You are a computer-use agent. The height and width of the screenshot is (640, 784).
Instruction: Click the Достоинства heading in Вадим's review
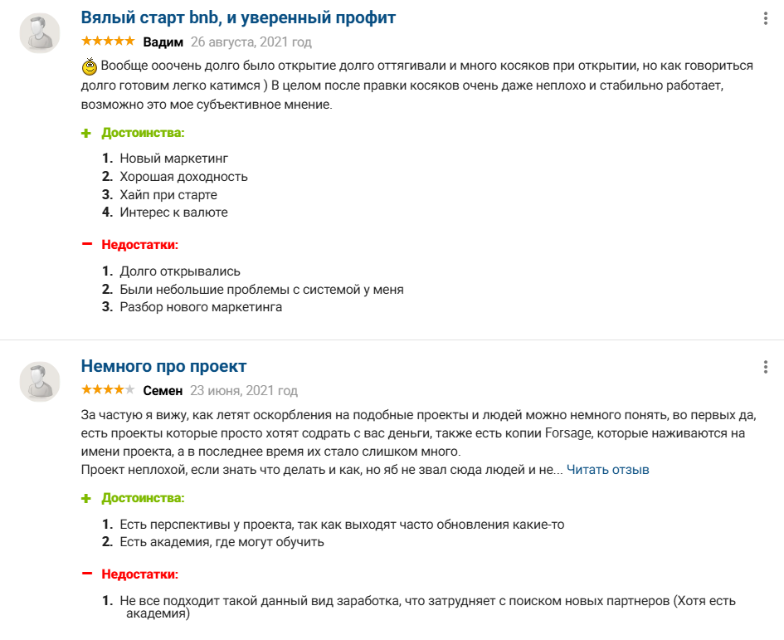coord(143,133)
